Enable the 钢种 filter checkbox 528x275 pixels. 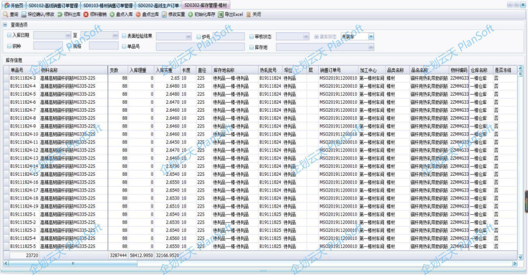click(9, 46)
